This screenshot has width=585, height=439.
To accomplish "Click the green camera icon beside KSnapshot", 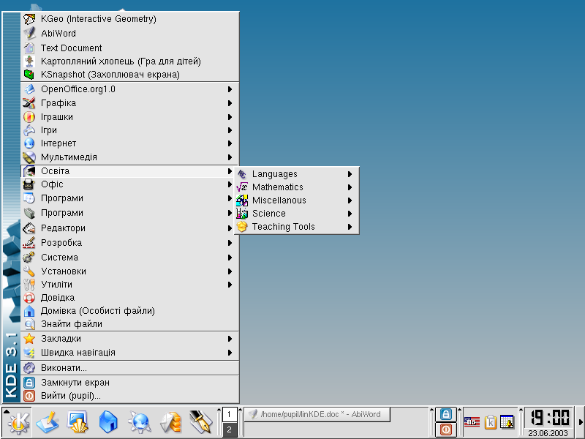I will pyautogui.click(x=29, y=75).
